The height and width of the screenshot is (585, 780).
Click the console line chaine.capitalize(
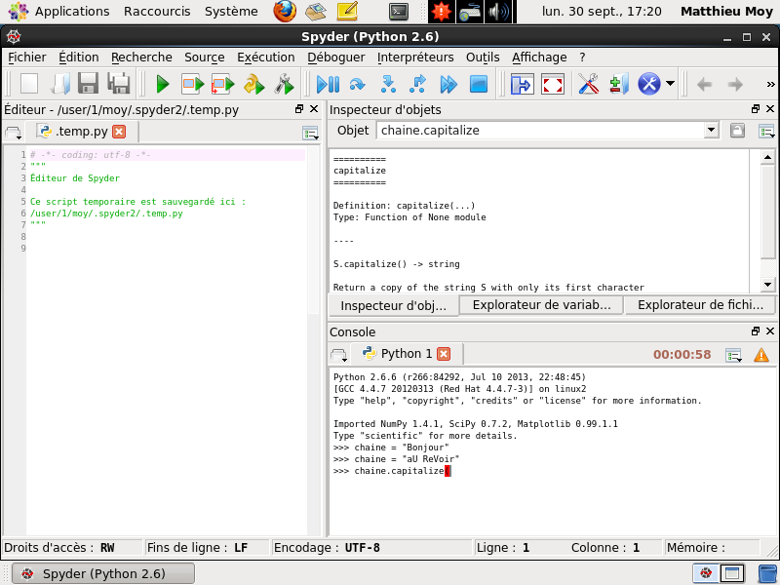coord(392,471)
